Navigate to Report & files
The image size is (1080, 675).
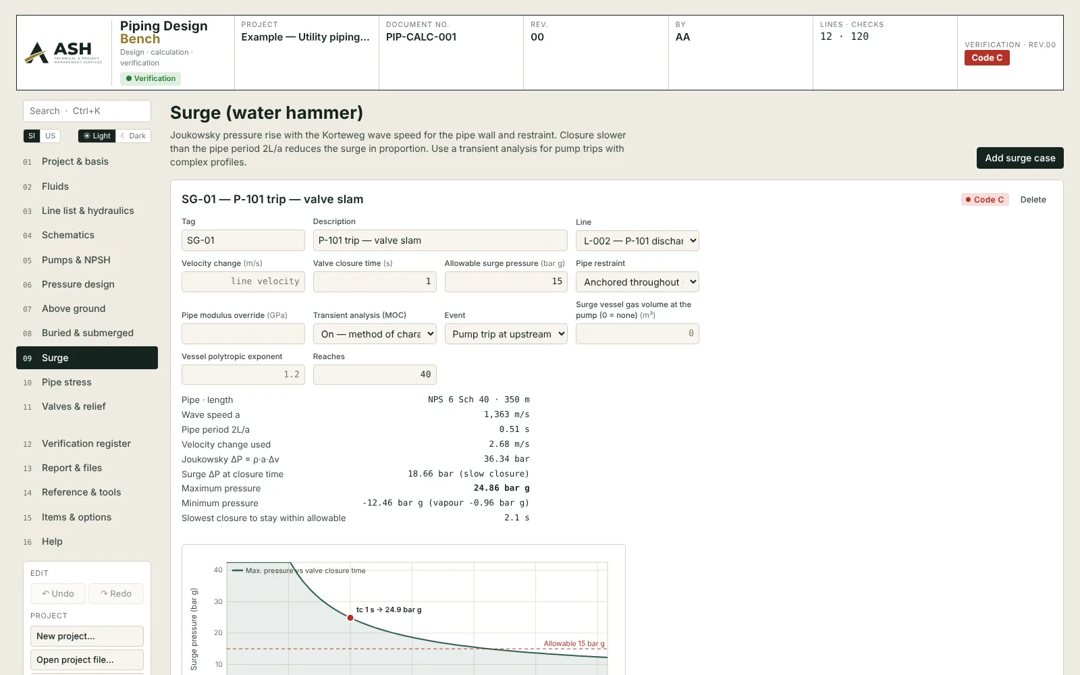point(87,468)
